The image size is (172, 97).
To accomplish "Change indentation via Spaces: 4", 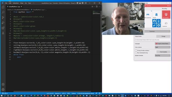I will tap(58, 93).
